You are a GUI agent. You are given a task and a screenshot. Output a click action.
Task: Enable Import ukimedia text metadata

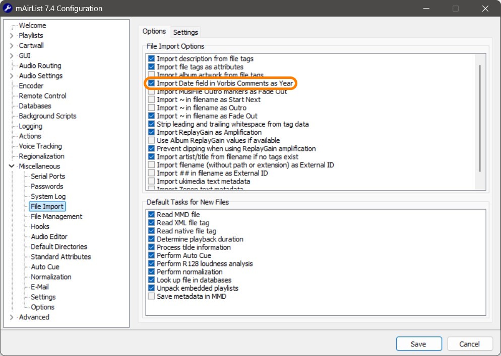(151, 182)
